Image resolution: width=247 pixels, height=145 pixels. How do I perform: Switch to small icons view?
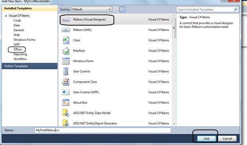pos(116,9)
